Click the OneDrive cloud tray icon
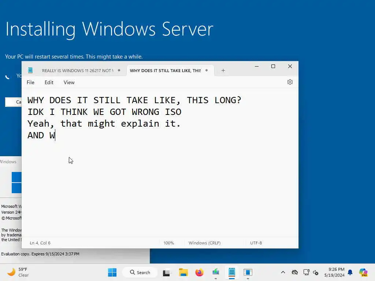Viewport: 375px width, 281px height. click(295, 272)
